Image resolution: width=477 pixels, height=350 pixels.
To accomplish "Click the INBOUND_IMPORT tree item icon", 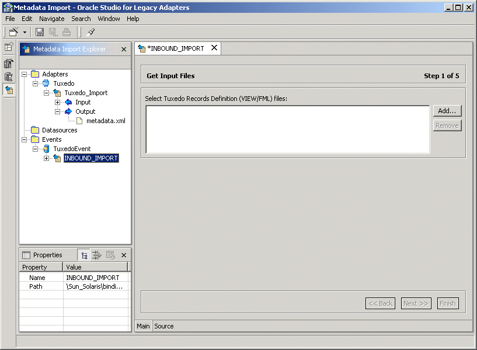I will pos(57,158).
